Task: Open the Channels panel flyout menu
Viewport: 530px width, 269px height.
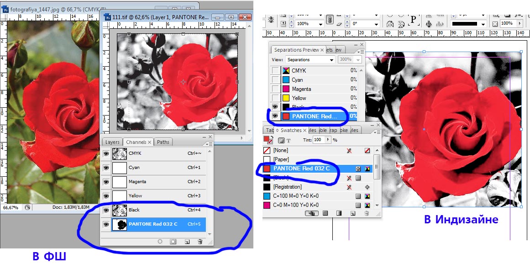Action: [x=210, y=143]
